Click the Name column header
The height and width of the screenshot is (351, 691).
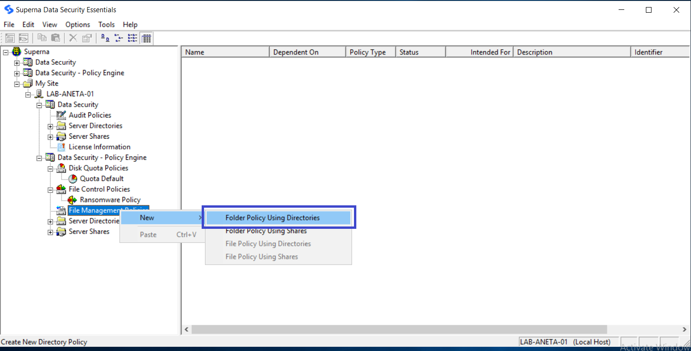click(225, 52)
